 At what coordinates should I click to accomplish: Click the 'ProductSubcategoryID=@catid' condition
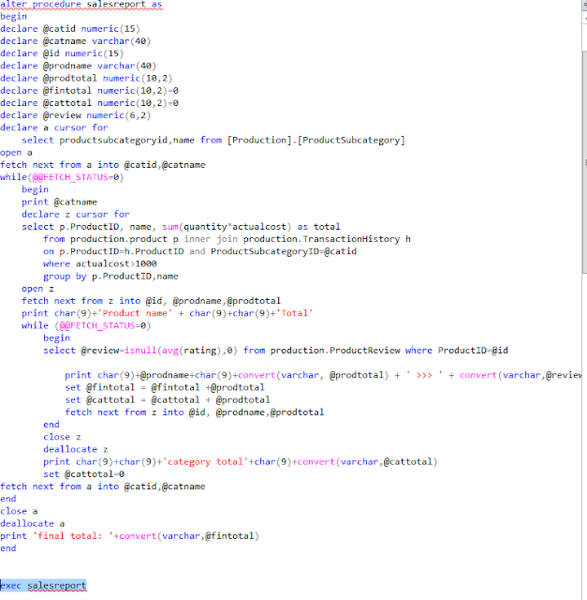[284, 251]
